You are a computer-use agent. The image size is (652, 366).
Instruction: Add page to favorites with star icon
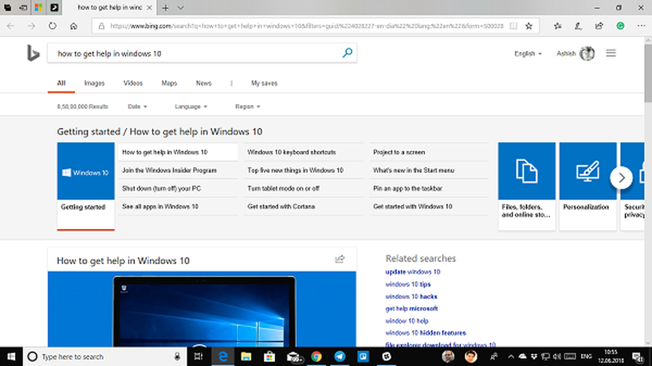tap(529, 26)
